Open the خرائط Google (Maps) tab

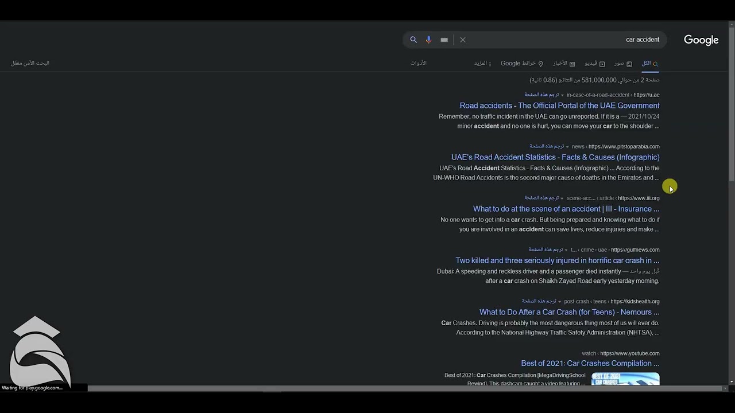(522, 63)
